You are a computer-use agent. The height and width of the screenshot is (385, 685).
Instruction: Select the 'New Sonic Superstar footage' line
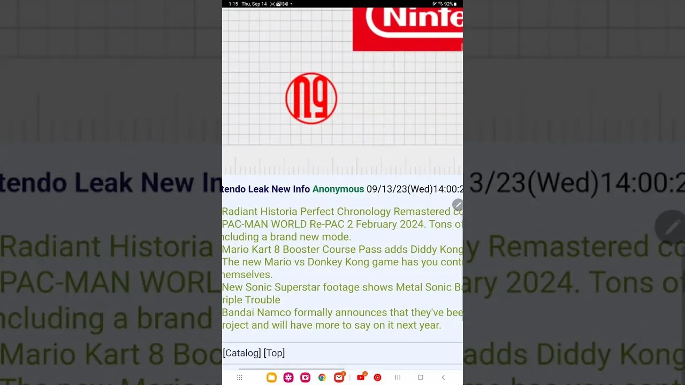[342, 287]
